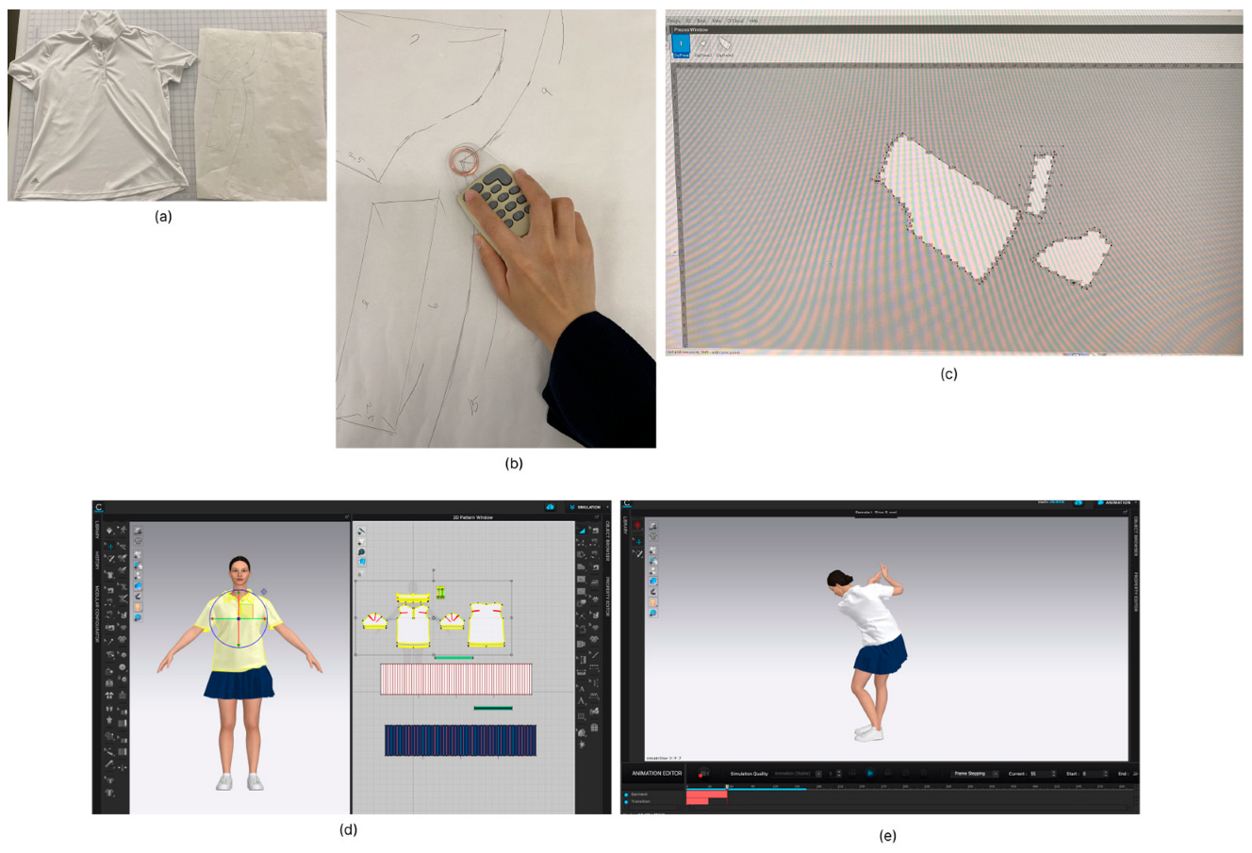Click the cloud icon in the simulation window
Screen dimensions: 1252x853
(550, 507)
